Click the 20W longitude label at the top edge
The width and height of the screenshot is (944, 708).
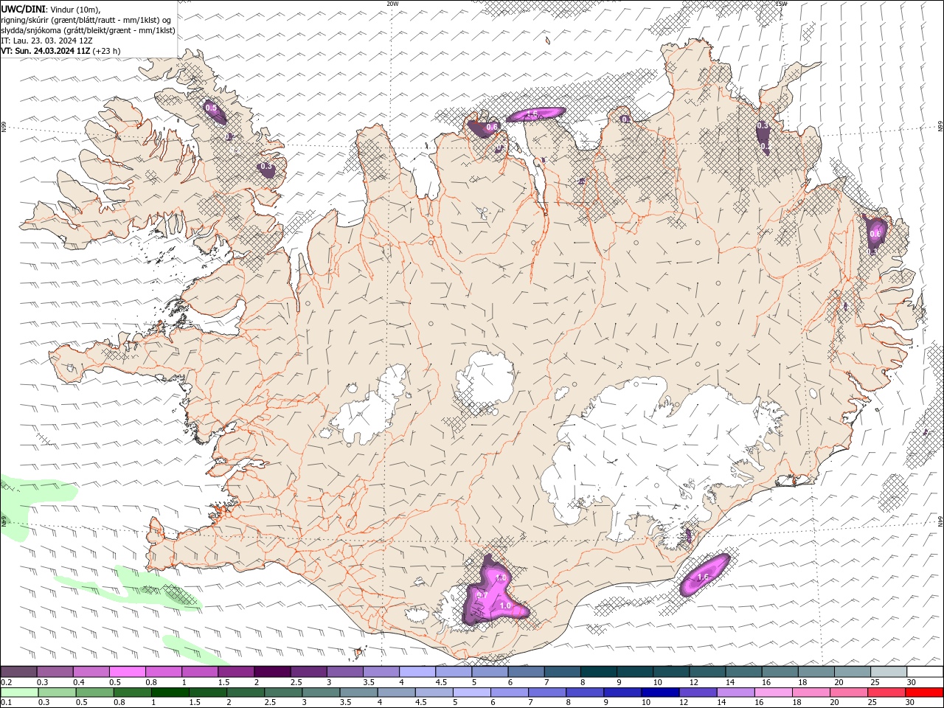point(392,4)
